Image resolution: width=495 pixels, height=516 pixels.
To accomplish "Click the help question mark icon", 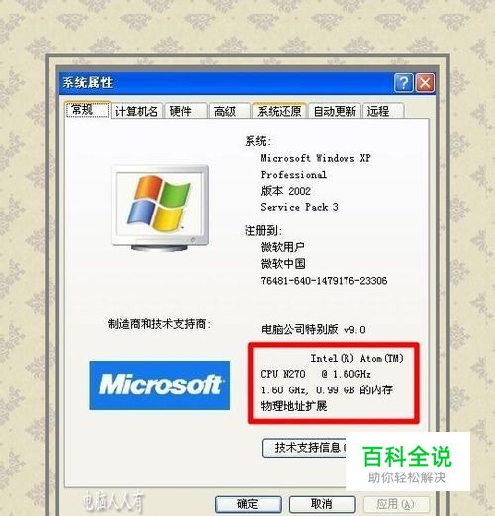I will 403,83.
